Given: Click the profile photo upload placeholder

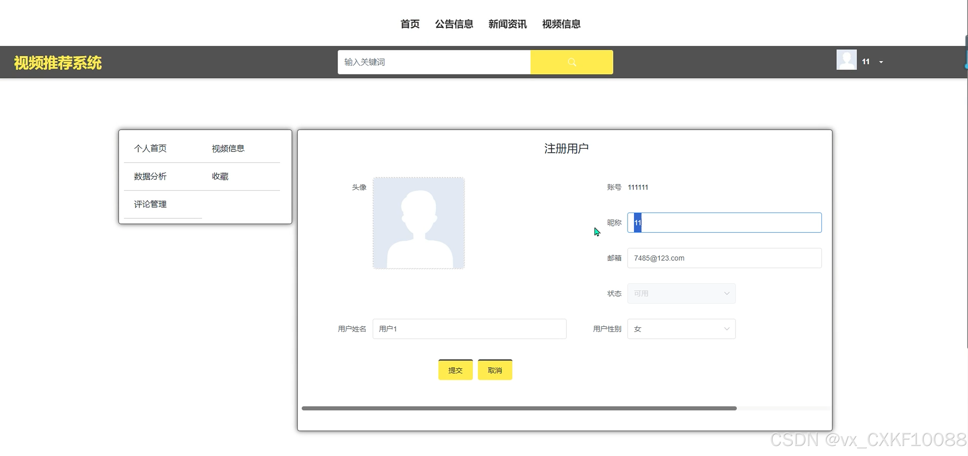Looking at the screenshot, I should tap(418, 223).
